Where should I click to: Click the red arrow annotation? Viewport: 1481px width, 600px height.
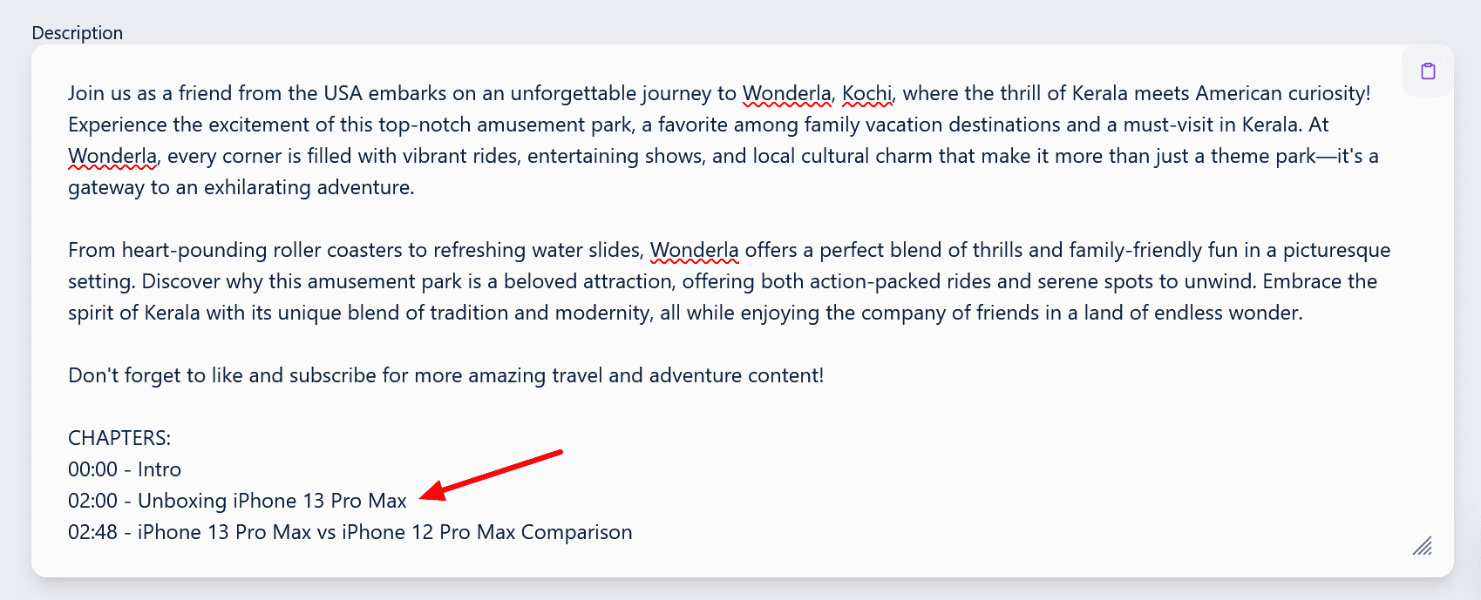coord(491,475)
